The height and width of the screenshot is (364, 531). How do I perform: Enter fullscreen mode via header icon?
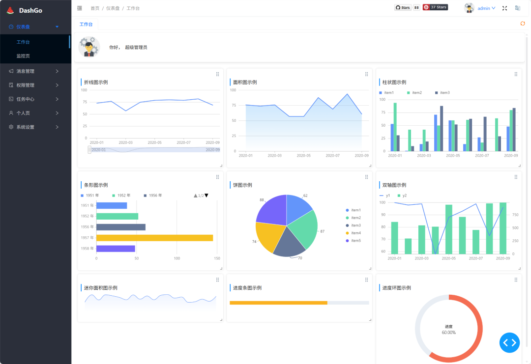[x=504, y=8]
